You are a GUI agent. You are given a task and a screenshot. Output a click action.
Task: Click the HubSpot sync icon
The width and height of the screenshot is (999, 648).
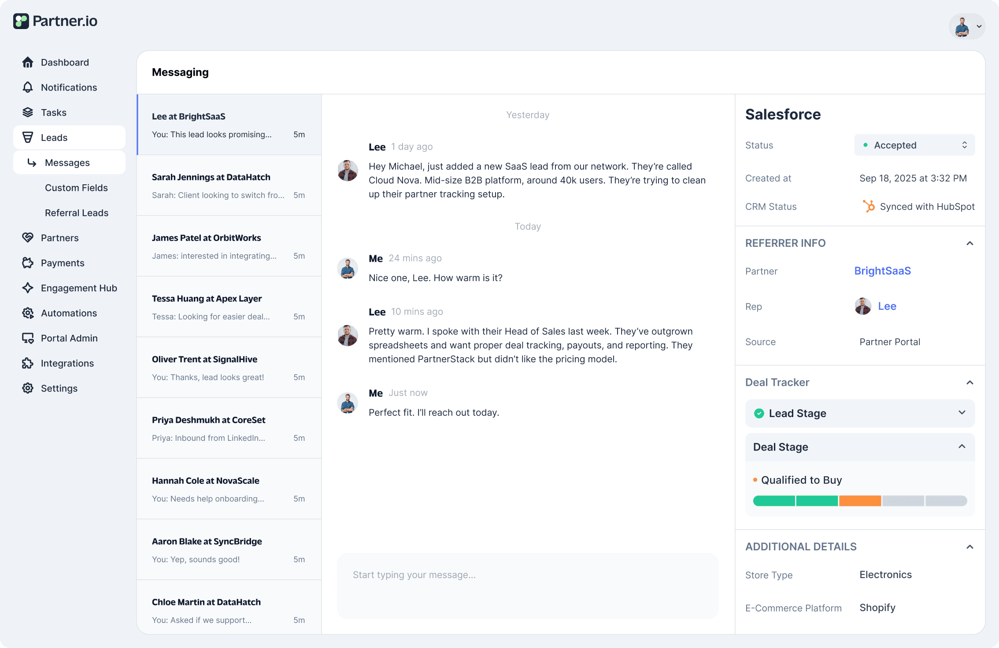pyautogui.click(x=869, y=206)
